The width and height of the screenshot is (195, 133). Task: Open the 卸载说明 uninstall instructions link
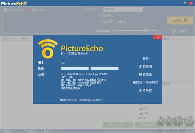pyautogui.click(x=146, y=66)
